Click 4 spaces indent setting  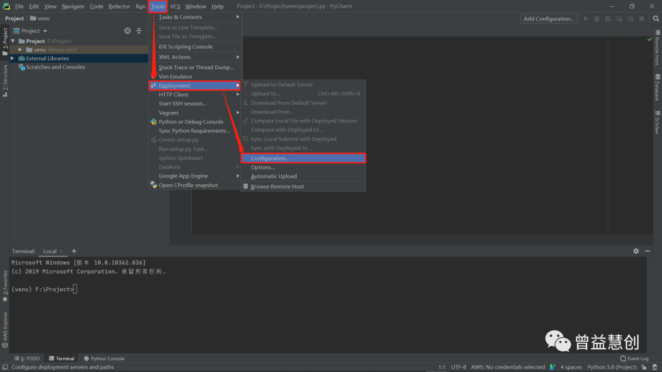[571, 367]
